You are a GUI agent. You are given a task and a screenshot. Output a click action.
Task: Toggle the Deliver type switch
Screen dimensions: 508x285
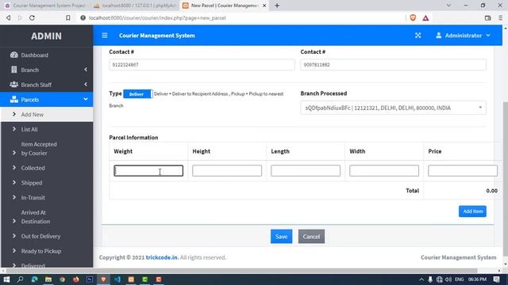(137, 94)
